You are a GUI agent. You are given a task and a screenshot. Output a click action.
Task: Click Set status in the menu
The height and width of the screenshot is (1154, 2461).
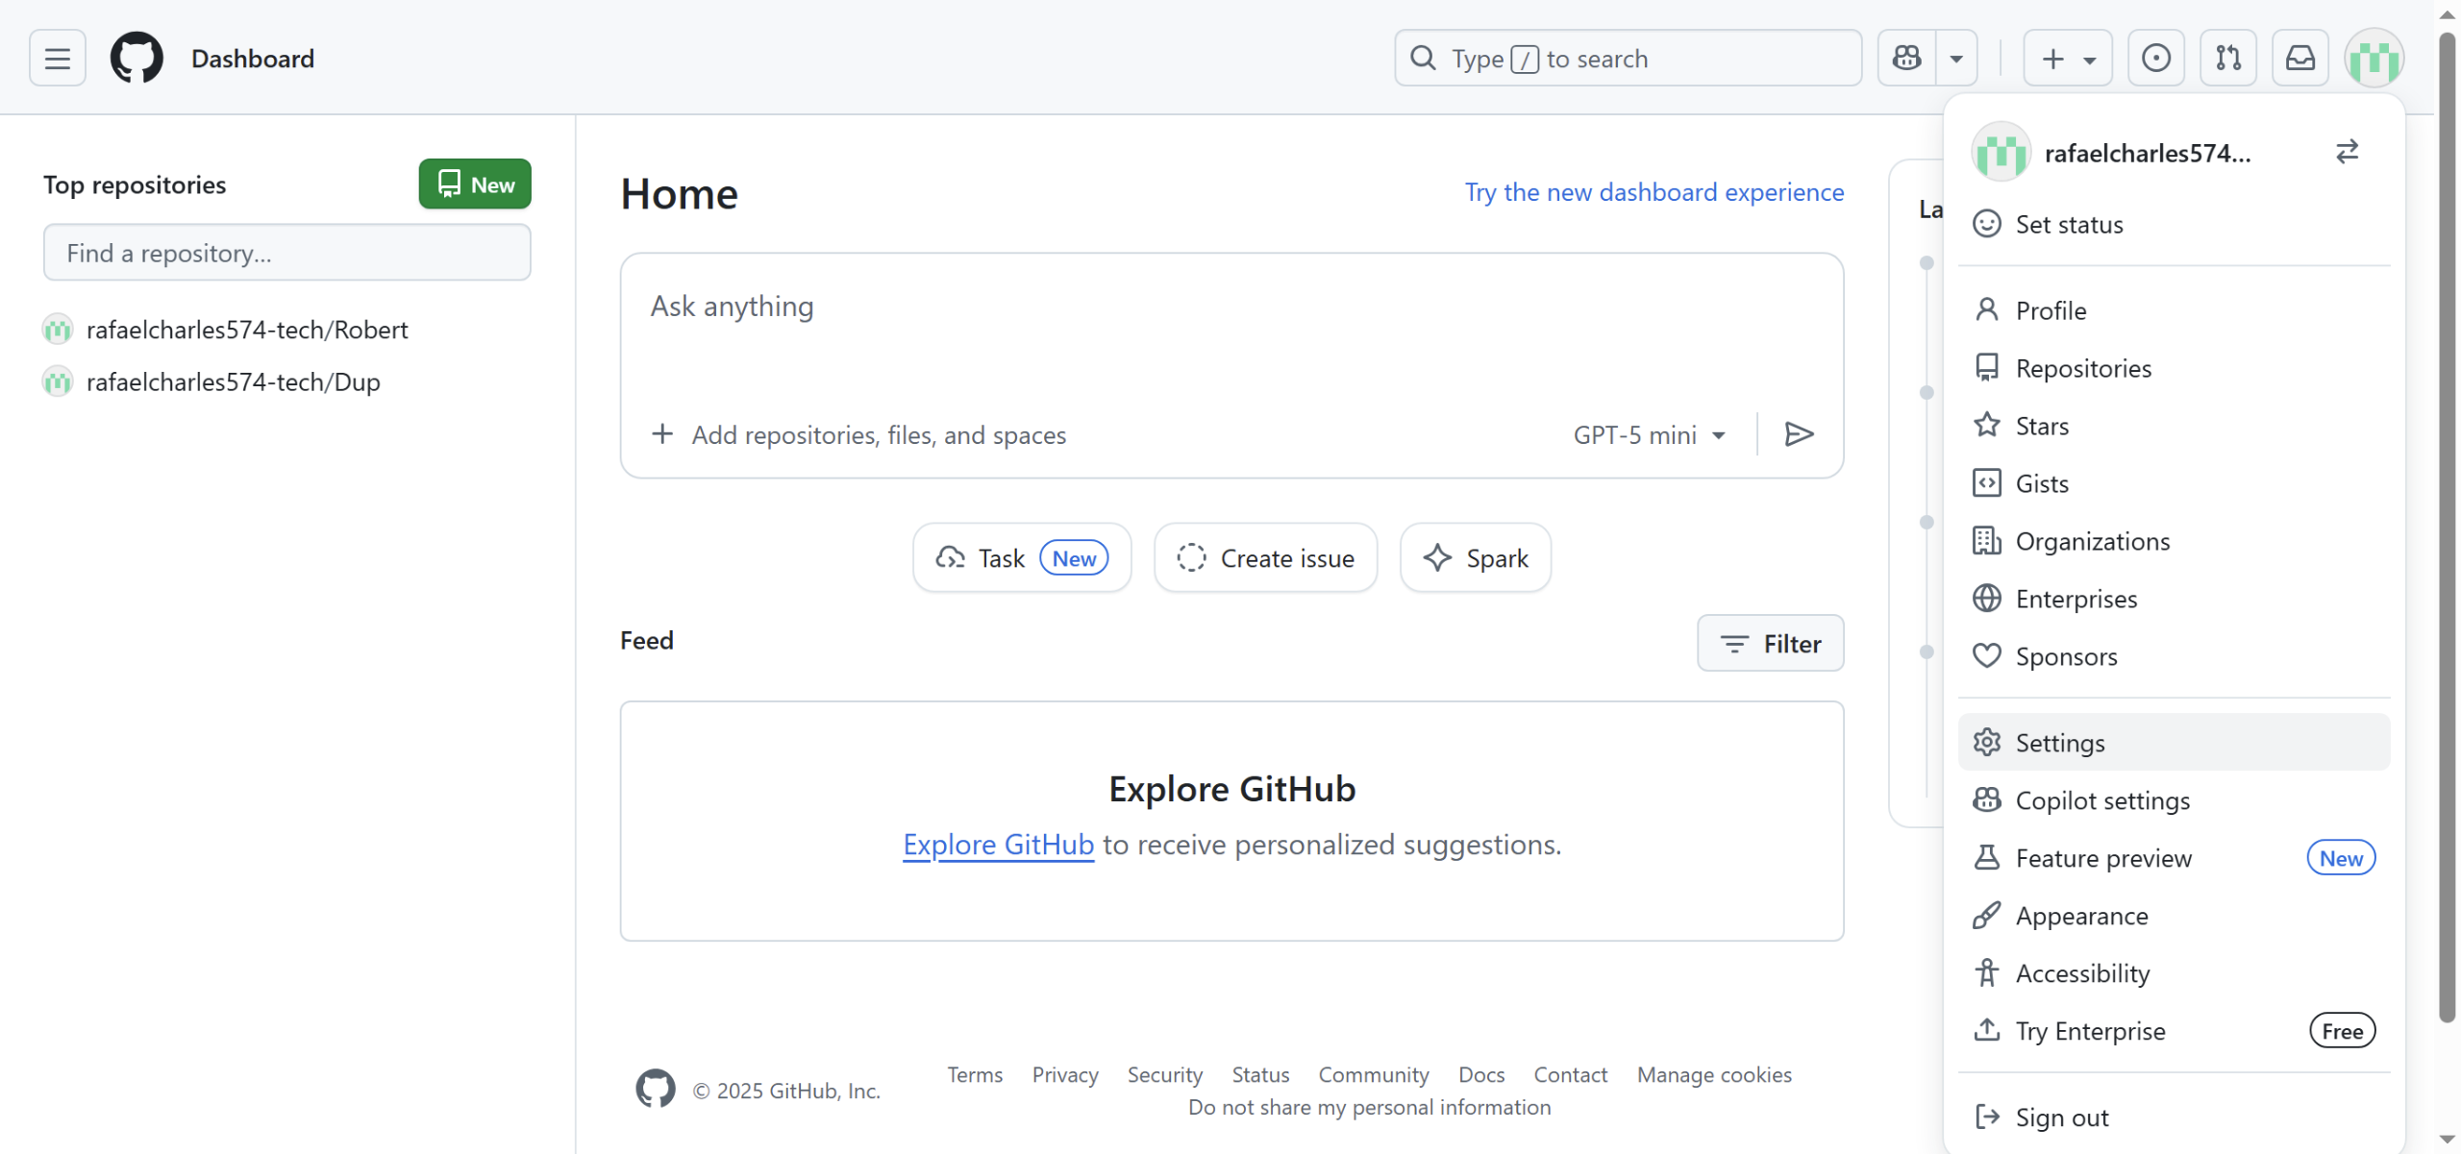point(2069,224)
